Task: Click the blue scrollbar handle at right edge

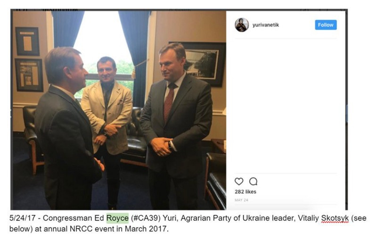Action: (347, 114)
